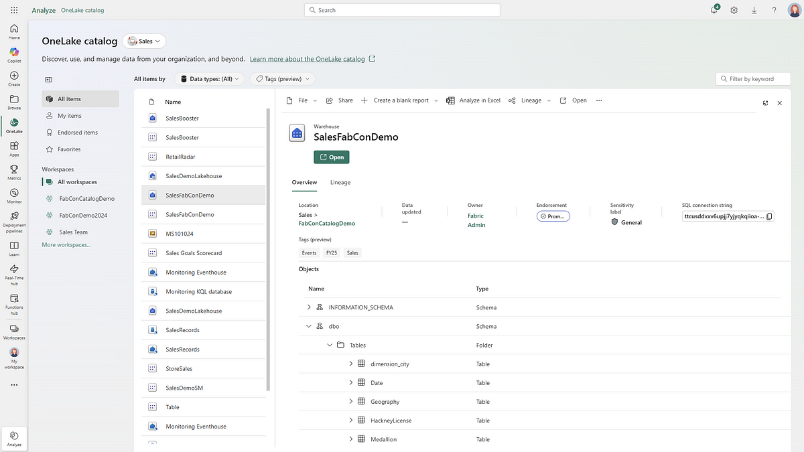Click the expand details pane icon
Image resolution: width=804 pixels, height=452 pixels.
(765, 103)
